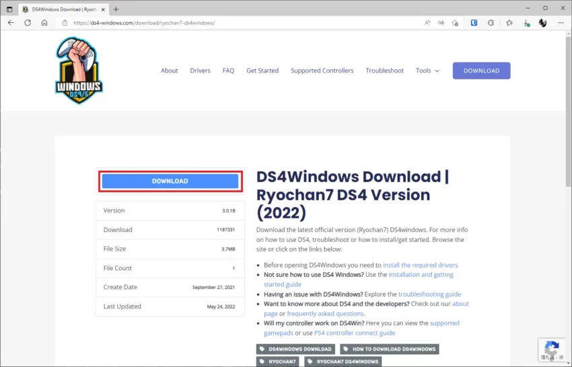Select create date September 27, 2021
The image size is (572, 367).
(213, 287)
